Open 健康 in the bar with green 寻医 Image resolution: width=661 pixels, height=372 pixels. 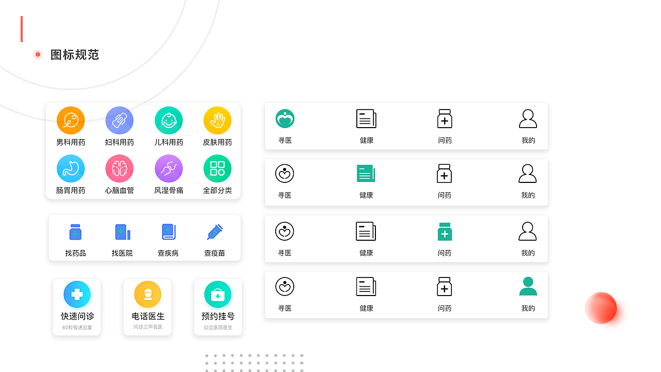tap(366, 126)
